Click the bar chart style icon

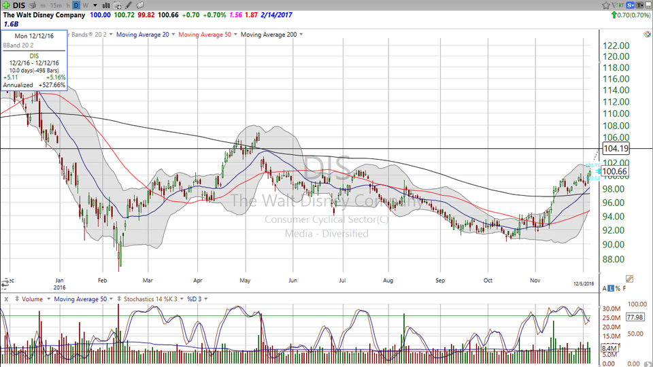(106, 5)
